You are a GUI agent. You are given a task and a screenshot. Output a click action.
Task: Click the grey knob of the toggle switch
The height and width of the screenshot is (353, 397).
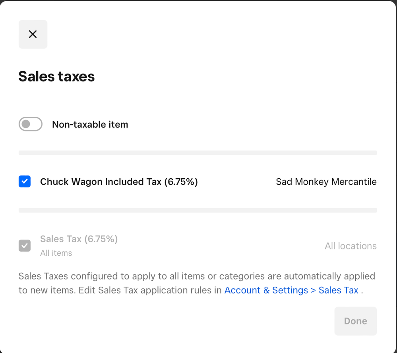pos(26,124)
